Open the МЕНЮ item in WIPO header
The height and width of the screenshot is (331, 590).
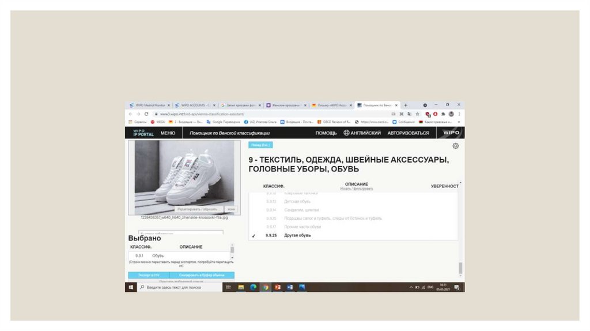[x=168, y=133]
